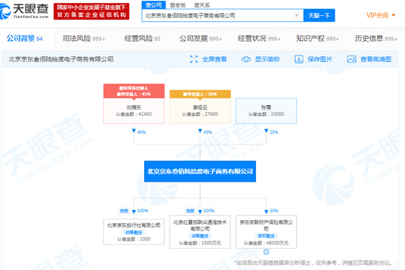
Task: Click the 显示简称 label
Action: coord(268,59)
